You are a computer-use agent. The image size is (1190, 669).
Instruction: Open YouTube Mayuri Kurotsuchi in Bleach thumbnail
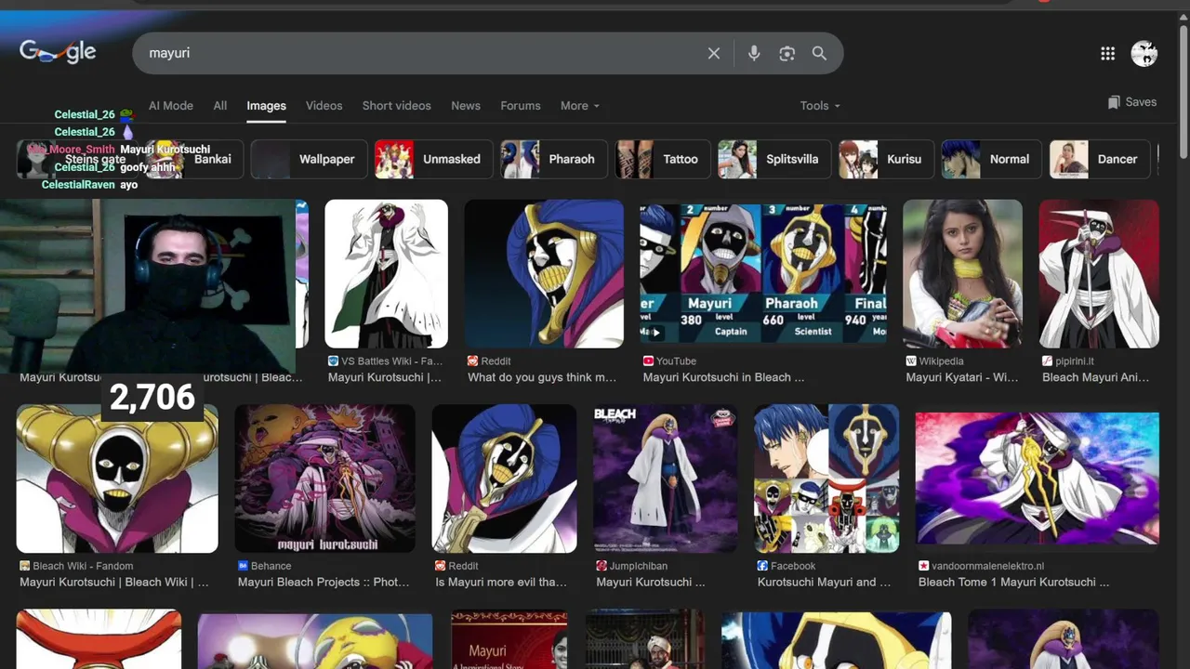[x=762, y=273]
